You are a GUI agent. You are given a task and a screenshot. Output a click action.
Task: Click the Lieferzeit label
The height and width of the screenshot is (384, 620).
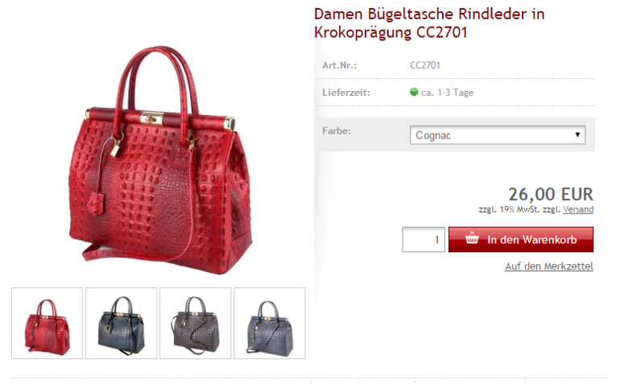(x=346, y=93)
